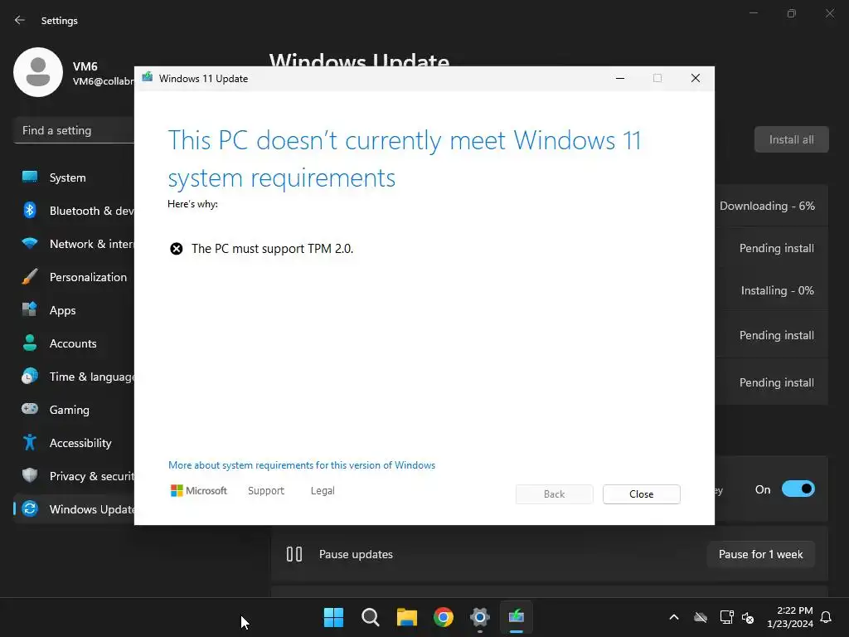Click the greyed-out Back button
Screen dimensions: 849x637
tap(554, 494)
